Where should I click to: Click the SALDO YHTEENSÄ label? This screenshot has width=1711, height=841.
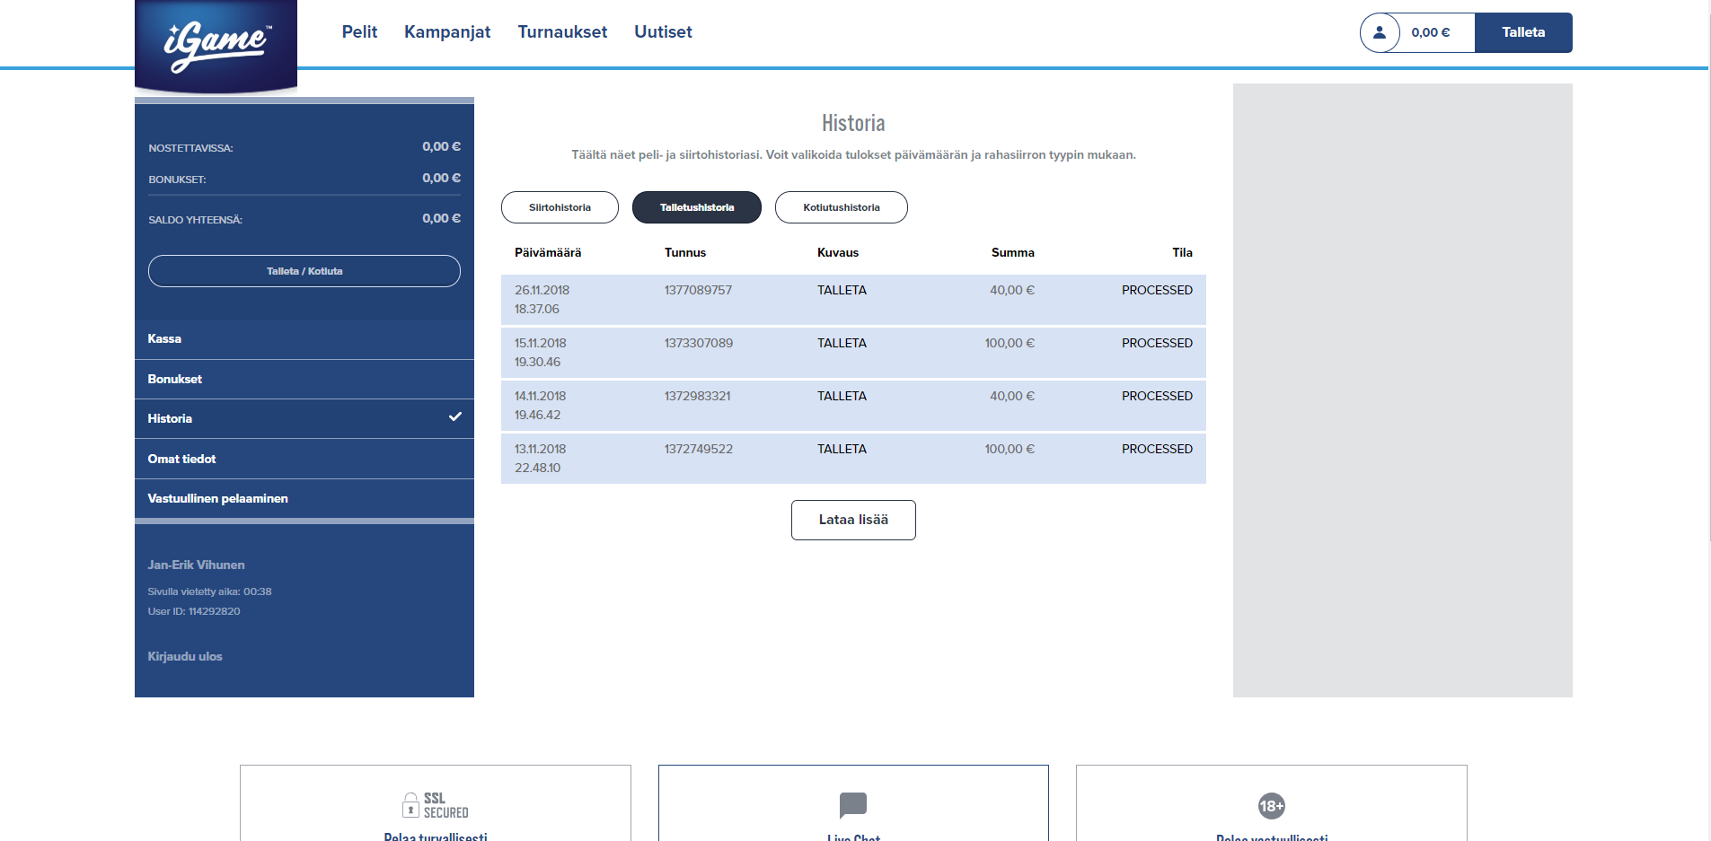[195, 220]
